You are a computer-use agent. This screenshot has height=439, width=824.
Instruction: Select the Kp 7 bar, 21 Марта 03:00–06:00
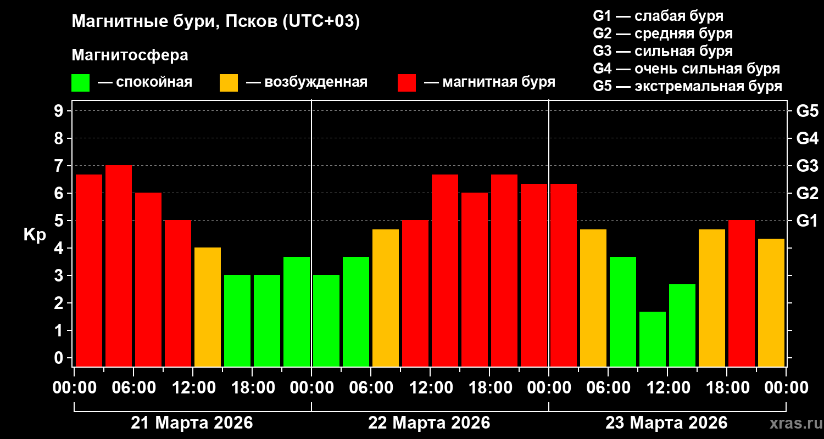click(119, 266)
